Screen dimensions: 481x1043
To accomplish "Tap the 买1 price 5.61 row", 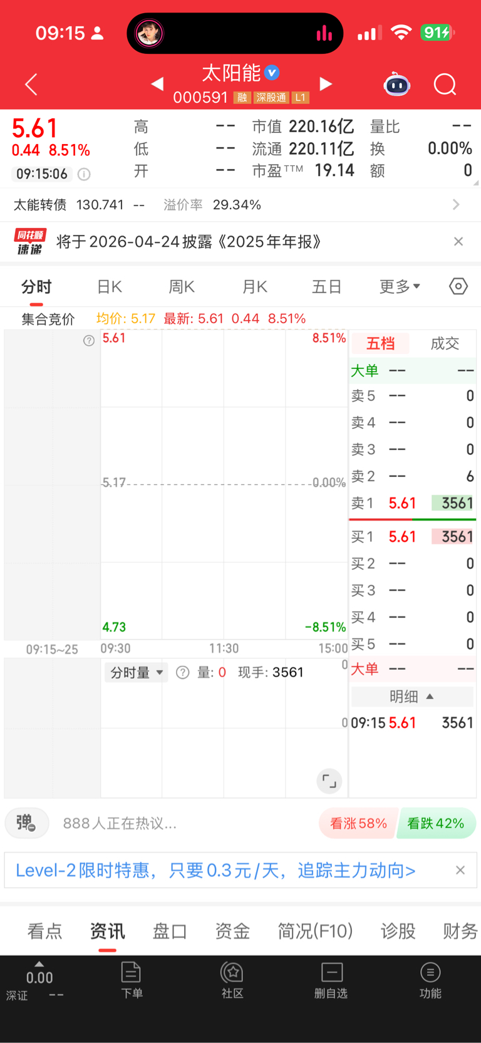I will tap(412, 537).
